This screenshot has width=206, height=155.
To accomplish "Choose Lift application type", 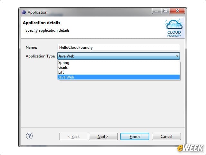I will 118,72.
